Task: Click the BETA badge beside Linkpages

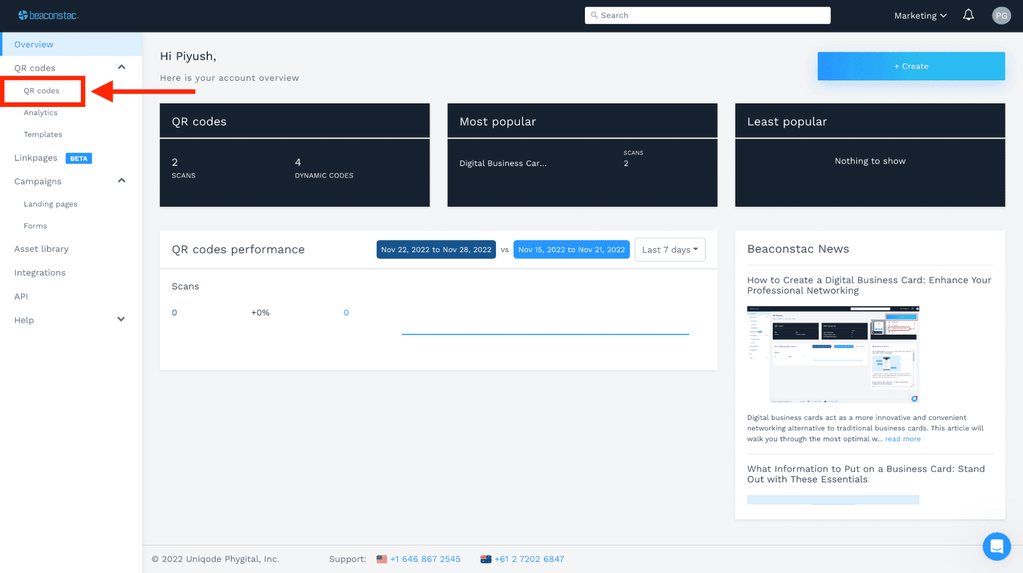Action: pos(79,158)
